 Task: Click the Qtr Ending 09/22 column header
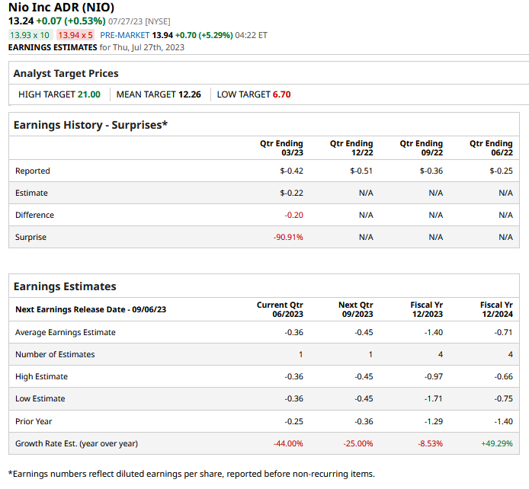pyautogui.click(x=421, y=148)
